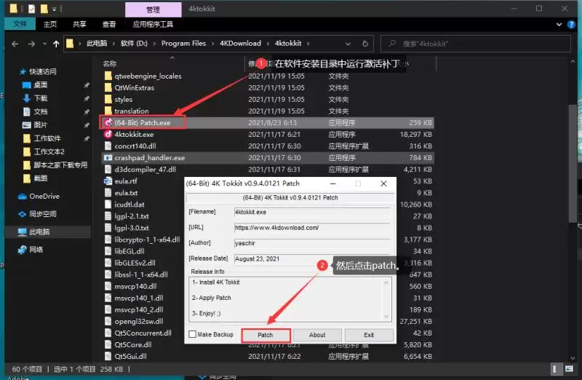Go up one folder level arrow

coord(56,44)
